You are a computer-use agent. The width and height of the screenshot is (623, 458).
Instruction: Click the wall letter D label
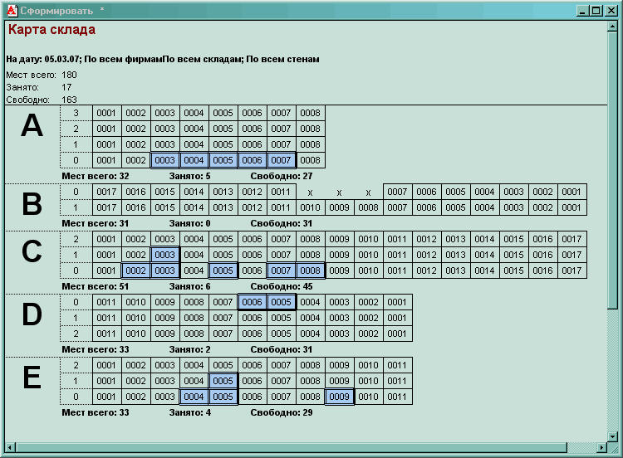click(x=32, y=314)
